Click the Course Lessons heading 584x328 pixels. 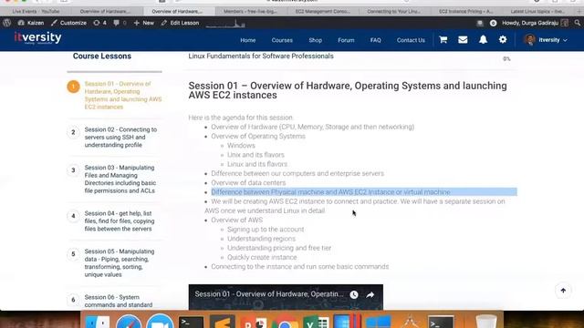pyautogui.click(x=101, y=56)
